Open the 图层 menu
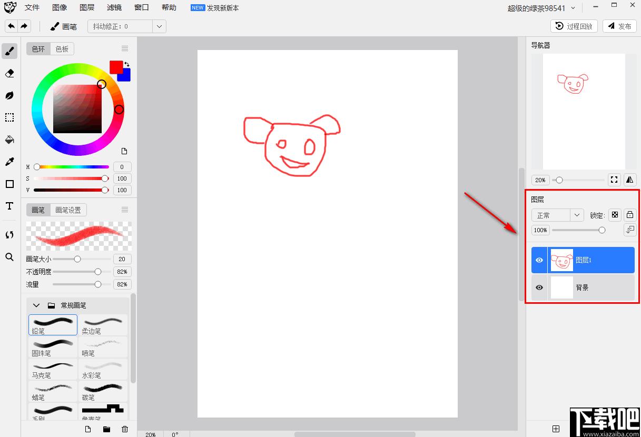Image resolution: width=641 pixels, height=437 pixels. 87,8
